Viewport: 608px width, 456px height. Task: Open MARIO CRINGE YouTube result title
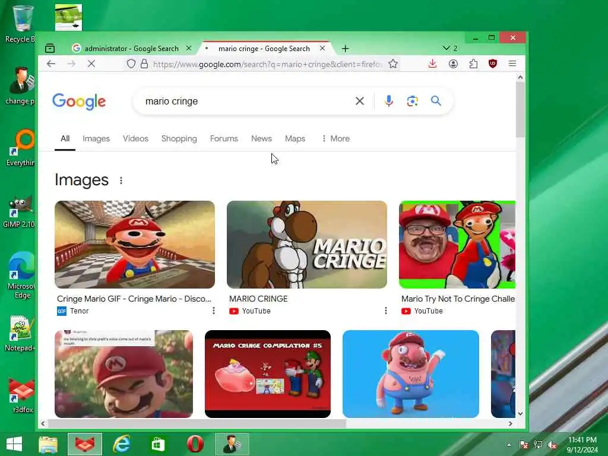(258, 299)
